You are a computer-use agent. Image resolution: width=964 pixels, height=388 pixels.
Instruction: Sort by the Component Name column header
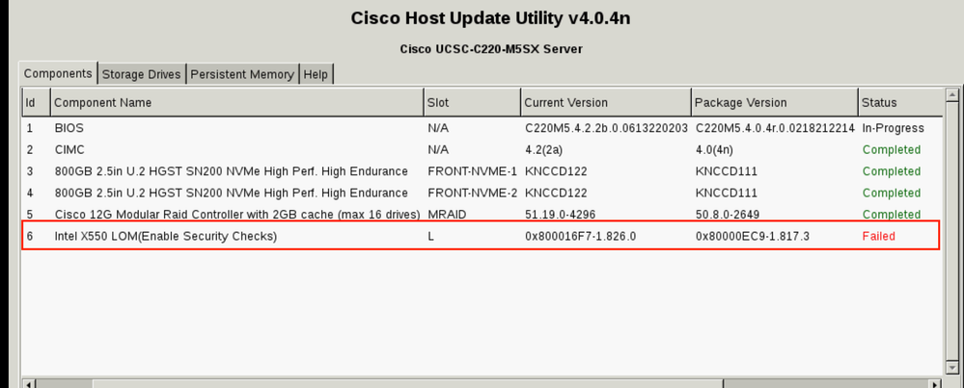coord(237,102)
